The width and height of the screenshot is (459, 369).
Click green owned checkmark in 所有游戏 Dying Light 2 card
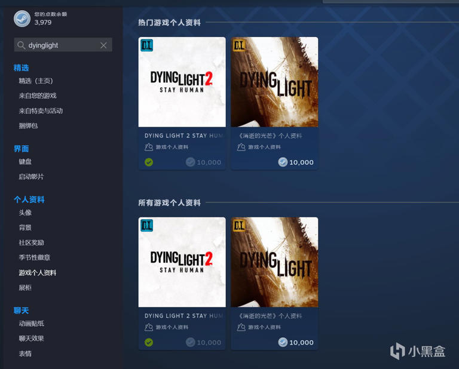coord(149,342)
